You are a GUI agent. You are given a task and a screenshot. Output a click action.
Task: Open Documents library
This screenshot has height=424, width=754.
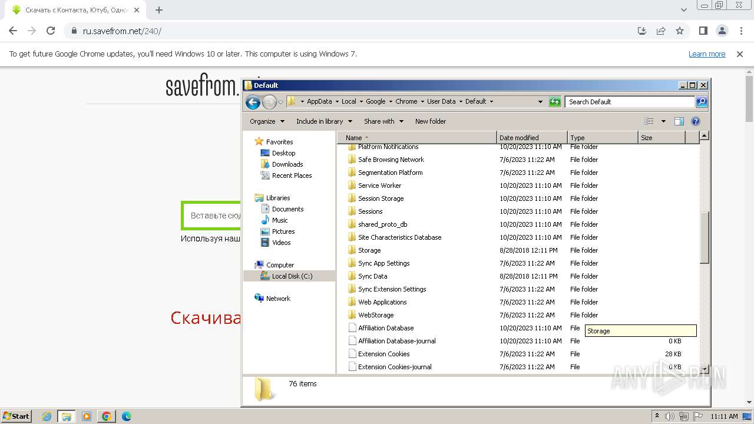point(287,209)
